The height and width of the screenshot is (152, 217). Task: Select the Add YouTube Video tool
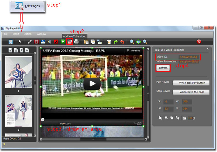[x=70, y=41]
